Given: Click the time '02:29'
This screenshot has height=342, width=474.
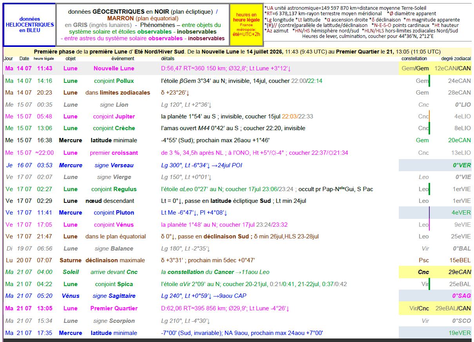Looking at the screenshot, I should click(x=45, y=201).
